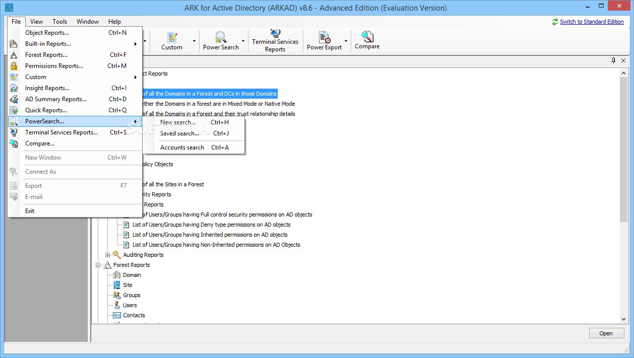Click the AD Summary Reports menu icon
The width and height of the screenshot is (634, 358).
pyautogui.click(x=14, y=99)
